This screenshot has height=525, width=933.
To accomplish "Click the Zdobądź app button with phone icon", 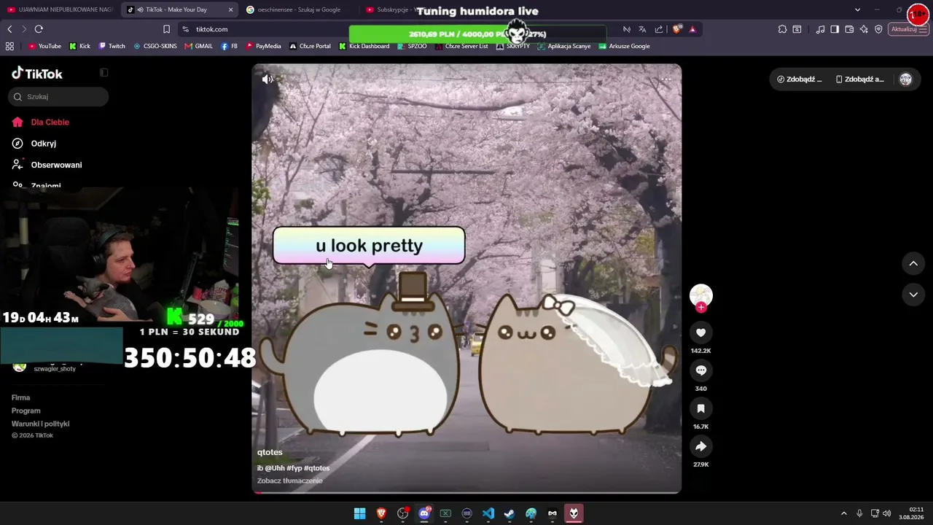I will [x=860, y=79].
